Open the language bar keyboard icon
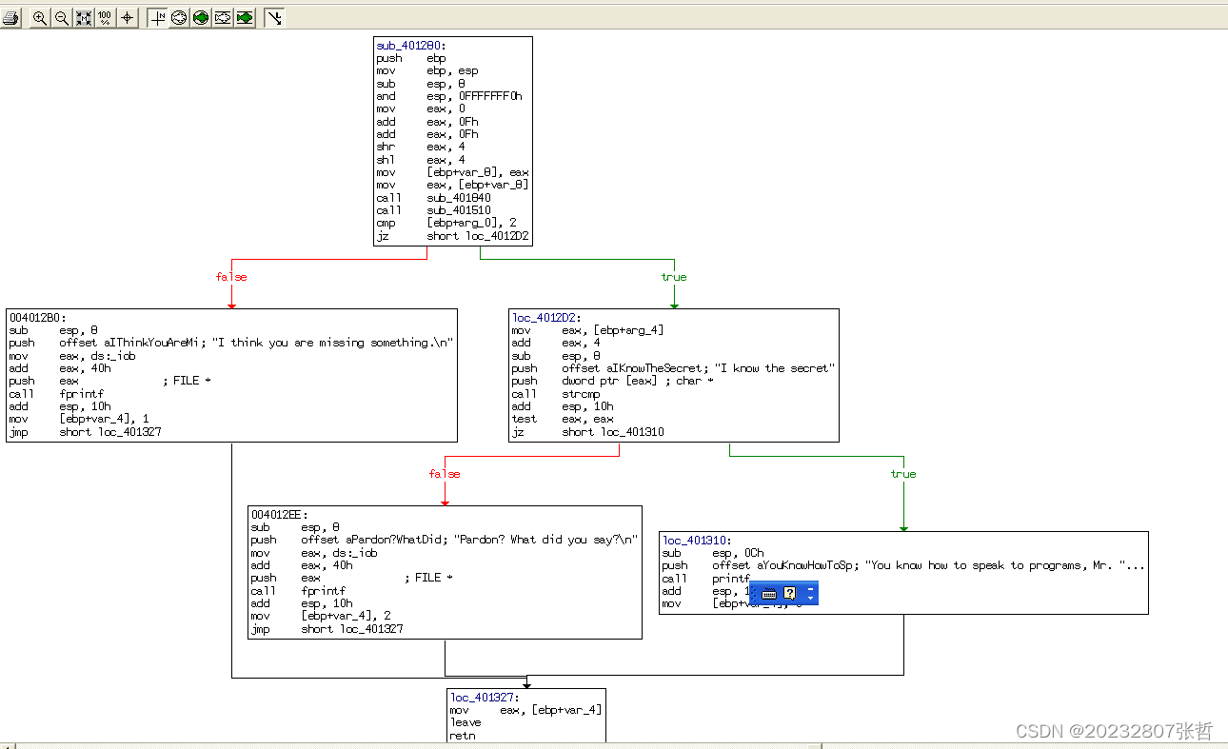Viewport: 1228px width, 749px height. [x=770, y=593]
